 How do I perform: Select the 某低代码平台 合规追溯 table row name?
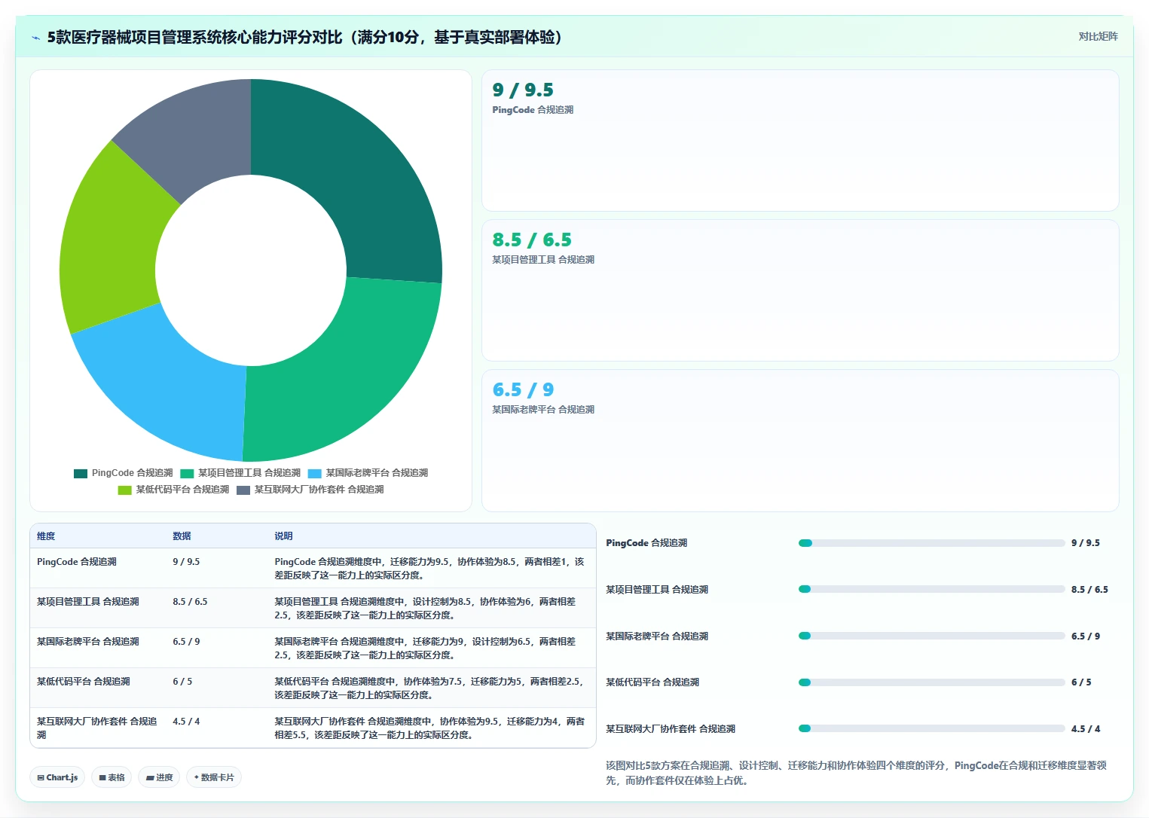[84, 682]
